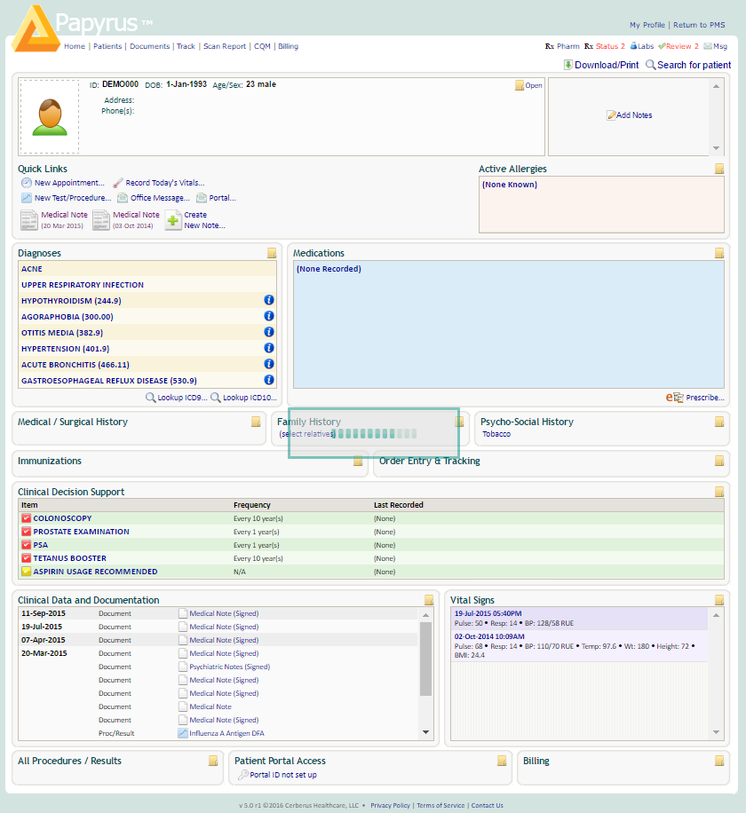Open Rx Status 2 indicator
This screenshot has width=746, height=813.
pos(605,46)
